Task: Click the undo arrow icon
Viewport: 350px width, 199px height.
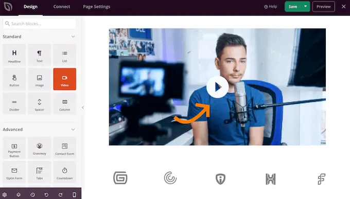Action: point(46,195)
